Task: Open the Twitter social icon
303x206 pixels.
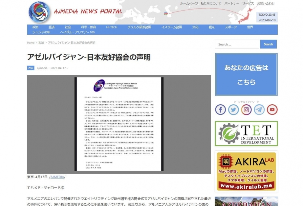Action: pyautogui.click(x=233, y=110)
